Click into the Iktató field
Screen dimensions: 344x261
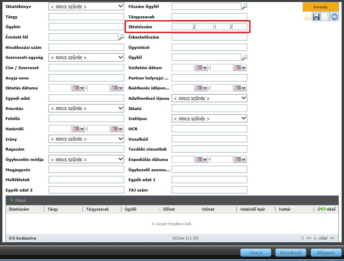(209, 108)
